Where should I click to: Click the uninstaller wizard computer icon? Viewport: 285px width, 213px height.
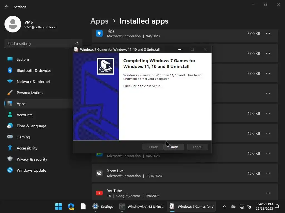pyautogui.click(x=105, y=66)
